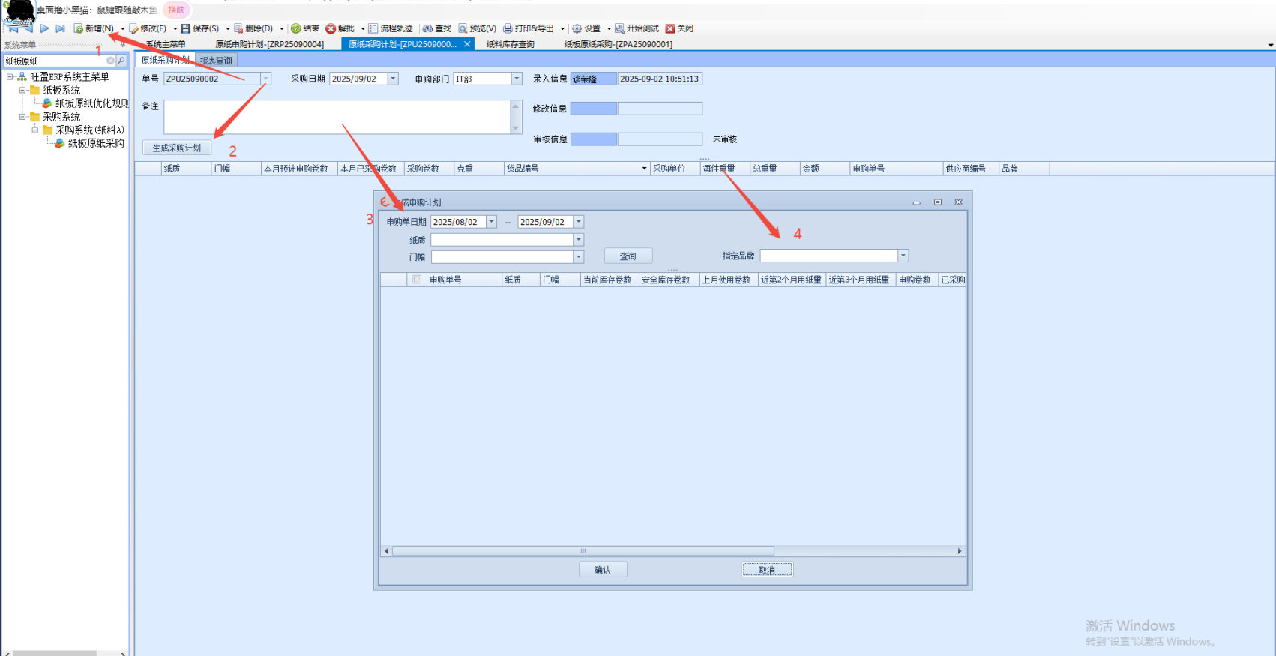Click the 结束 green check icon
The width and height of the screenshot is (1276, 656).
[x=296, y=28]
